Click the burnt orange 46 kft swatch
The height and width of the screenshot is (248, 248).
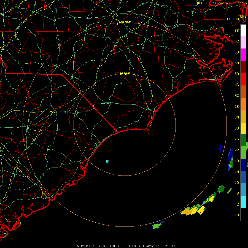243,91
